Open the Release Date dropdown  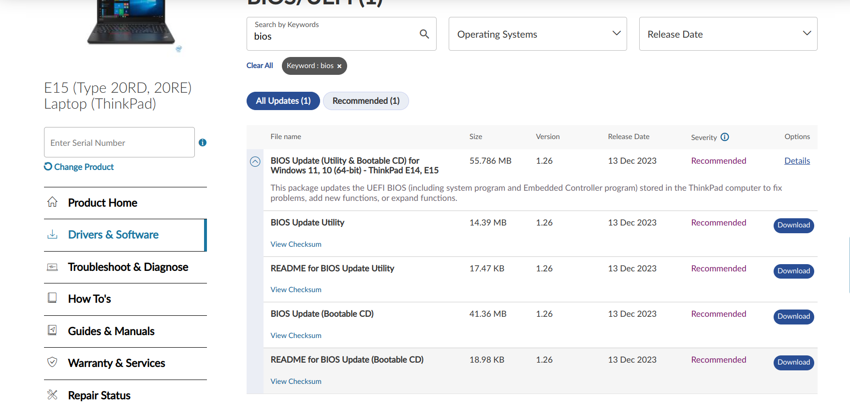coord(728,34)
